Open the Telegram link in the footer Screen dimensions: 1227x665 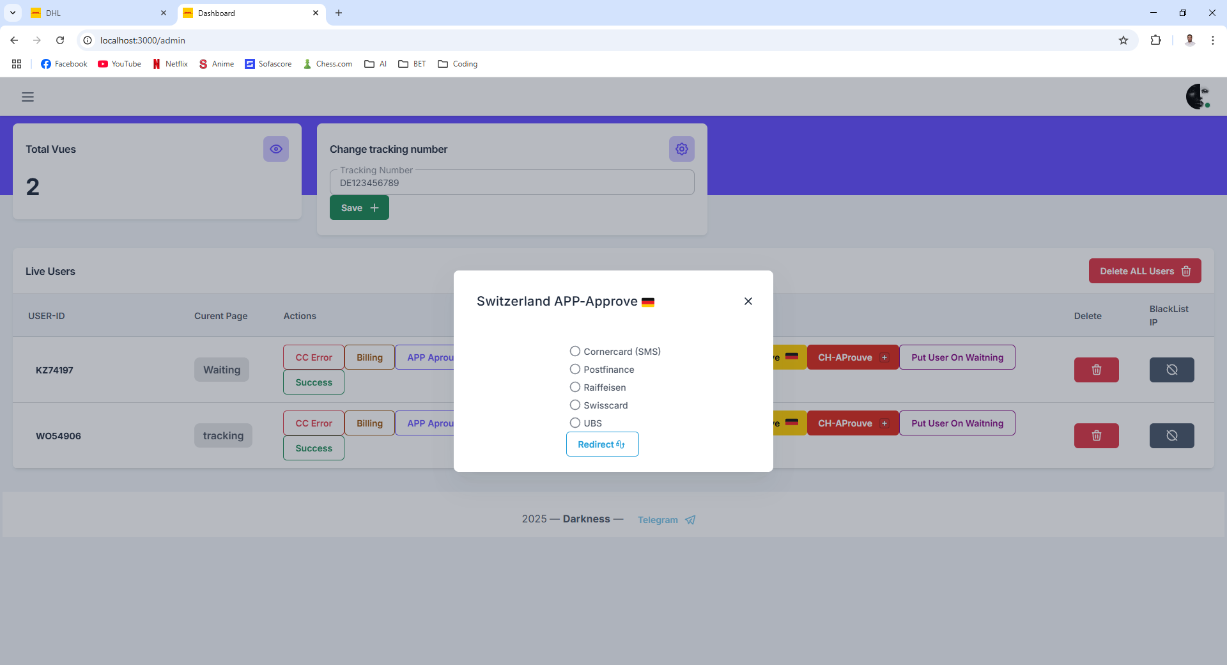click(667, 520)
